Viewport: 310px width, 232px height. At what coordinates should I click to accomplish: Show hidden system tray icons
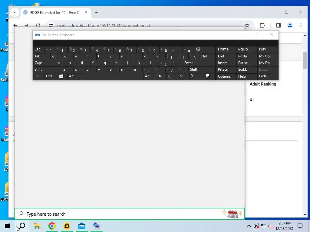(249, 226)
